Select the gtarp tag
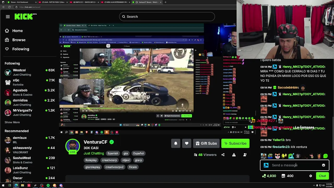Screen dimensions: 334x188 pos(138,160)
